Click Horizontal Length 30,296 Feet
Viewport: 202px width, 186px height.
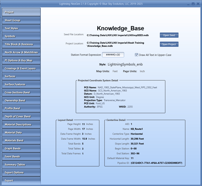(x=137, y=139)
